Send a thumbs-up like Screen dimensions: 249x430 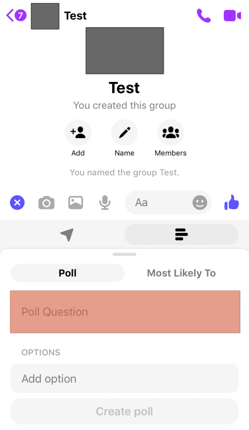[232, 202]
